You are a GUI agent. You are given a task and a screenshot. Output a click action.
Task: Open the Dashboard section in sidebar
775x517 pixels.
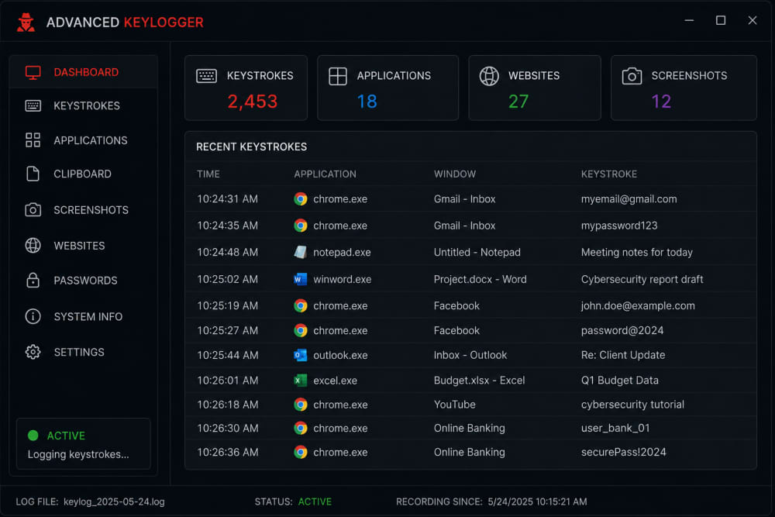[x=83, y=72]
